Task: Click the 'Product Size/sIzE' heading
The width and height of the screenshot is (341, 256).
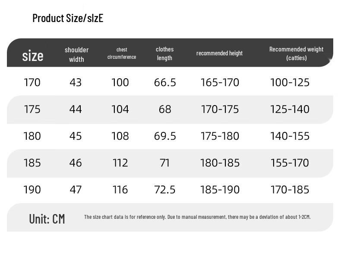Action: (68, 18)
